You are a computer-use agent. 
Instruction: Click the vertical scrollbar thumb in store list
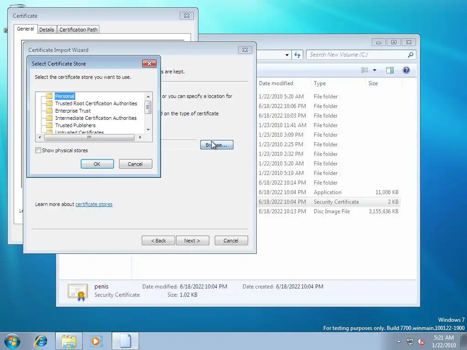(x=148, y=107)
